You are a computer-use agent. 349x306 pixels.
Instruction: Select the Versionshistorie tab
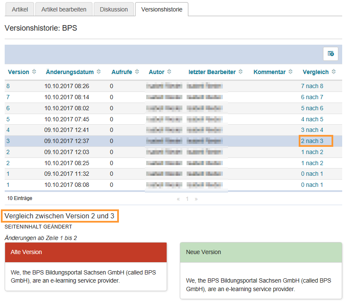(162, 9)
